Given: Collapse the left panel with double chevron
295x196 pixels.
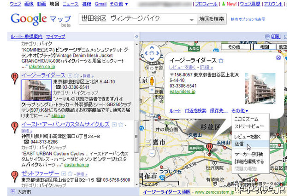Looking at the screenshot, I should (x=137, y=36).
